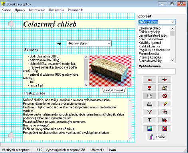Click the red prohibition cancel icon
This screenshot has width=188, height=153.
[x=164, y=96]
